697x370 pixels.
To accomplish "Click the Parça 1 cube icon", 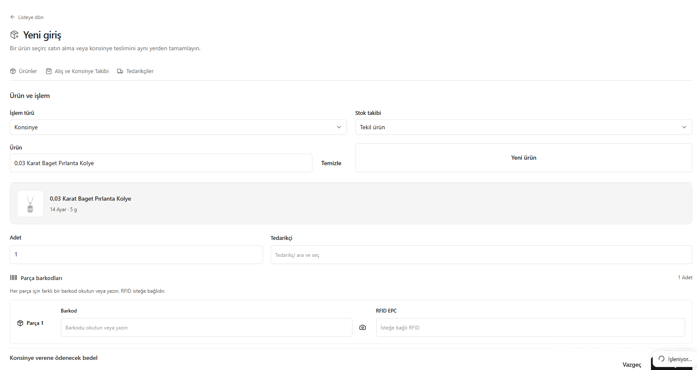I will (20, 323).
